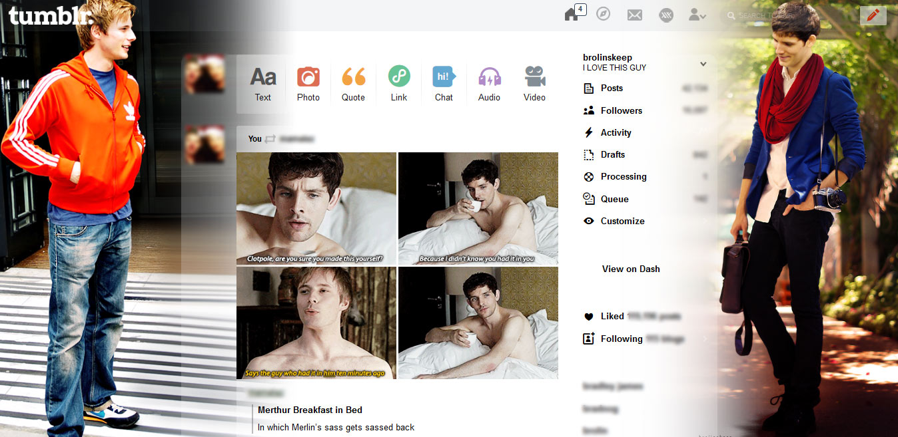Create a new Audio post

[x=490, y=84]
